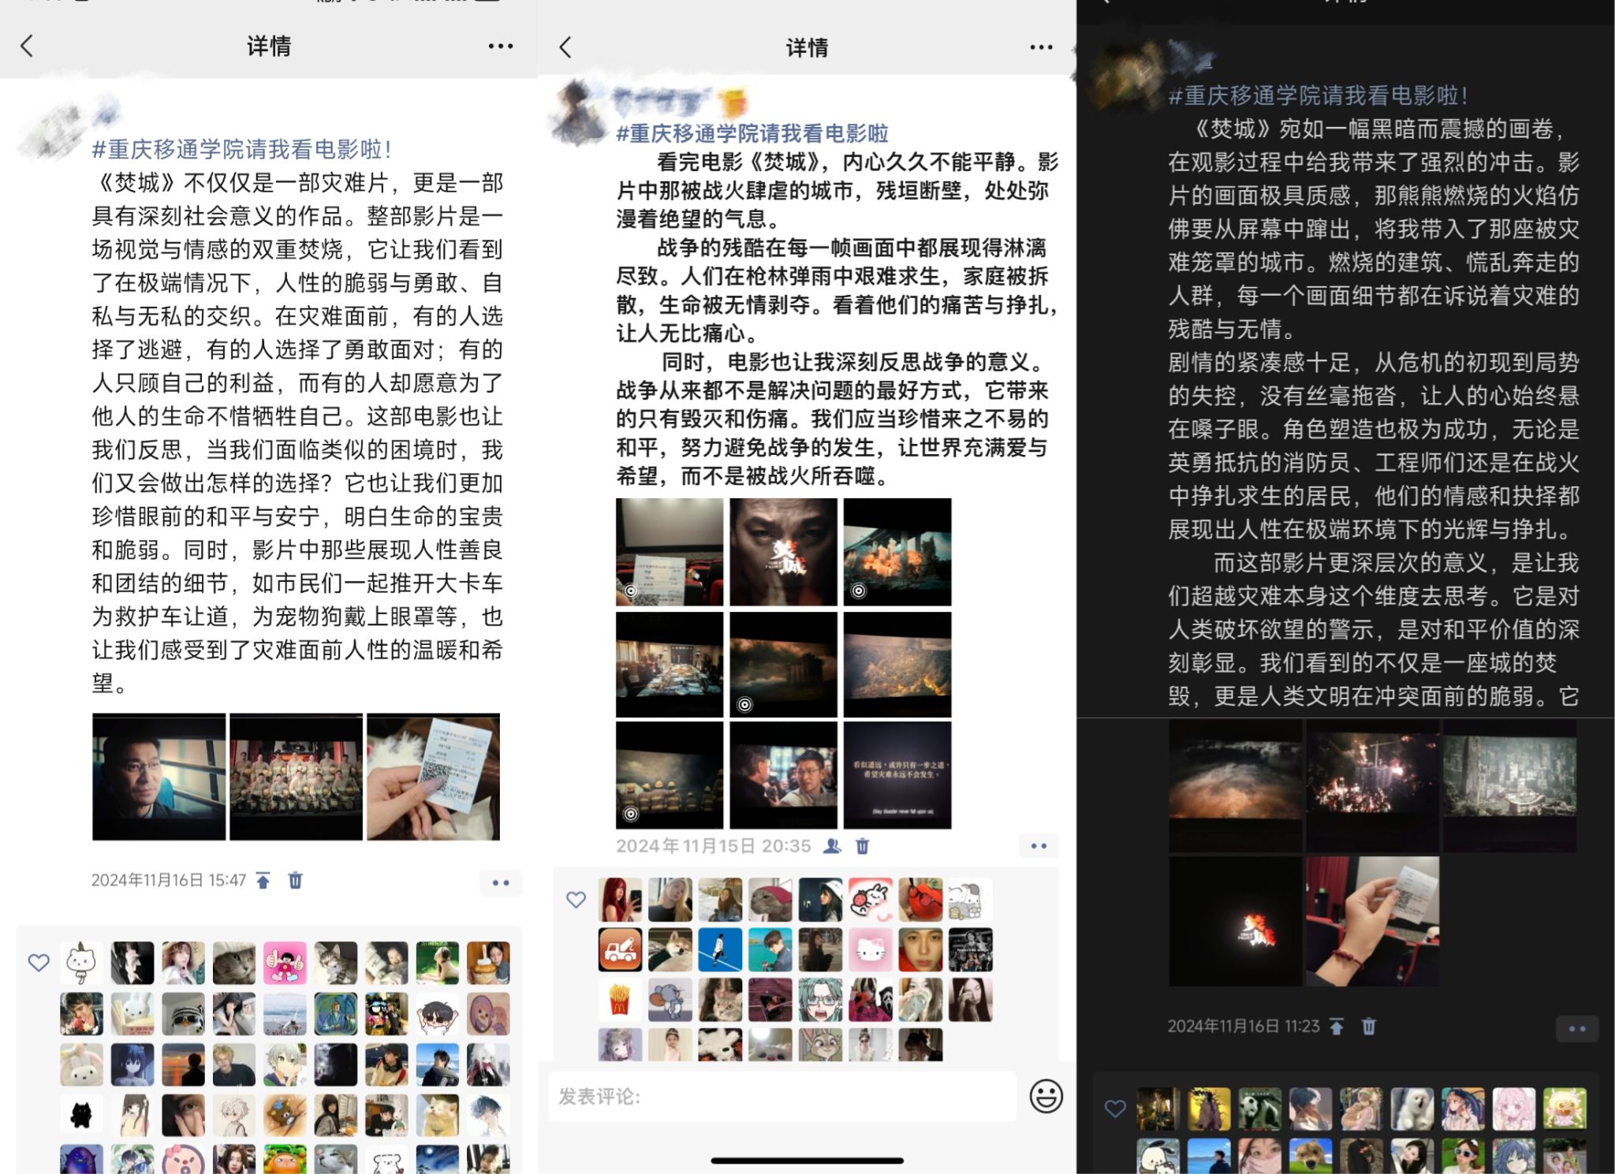The width and height of the screenshot is (1615, 1174).
Task: Click the 发表评论 comment input field
Action: point(781,1096)
